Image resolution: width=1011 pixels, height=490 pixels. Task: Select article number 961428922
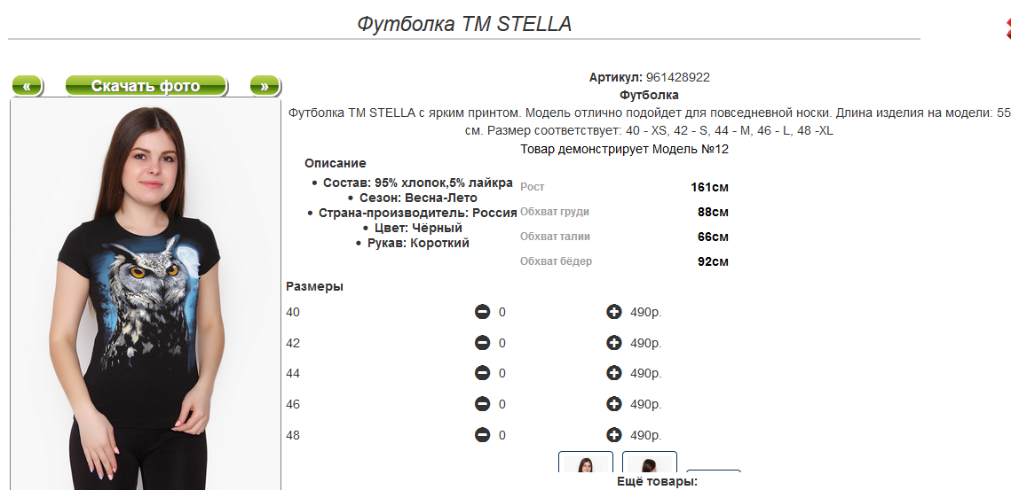point(677,77)
